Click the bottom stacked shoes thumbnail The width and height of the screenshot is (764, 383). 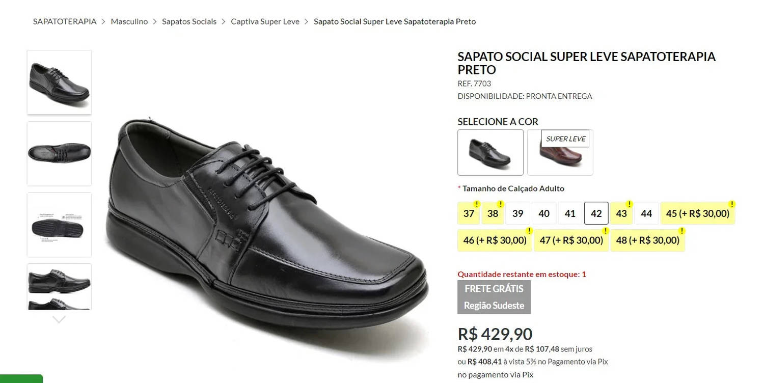click(59, 286)
